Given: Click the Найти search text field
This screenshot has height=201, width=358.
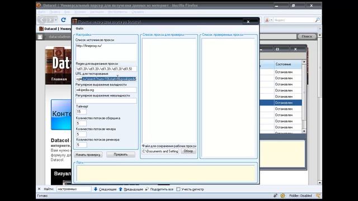Looking at the screenshot, I should point(74,189).
